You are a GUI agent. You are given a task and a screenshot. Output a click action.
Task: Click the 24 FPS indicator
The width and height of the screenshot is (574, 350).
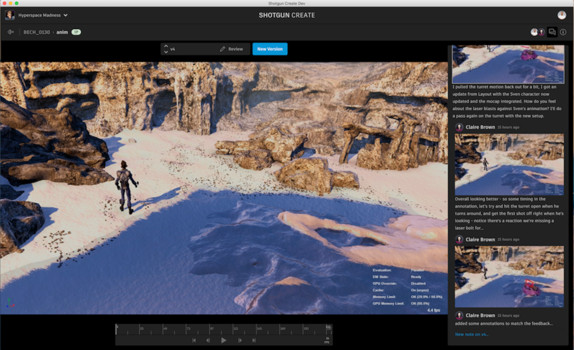[x=327, y=340]
